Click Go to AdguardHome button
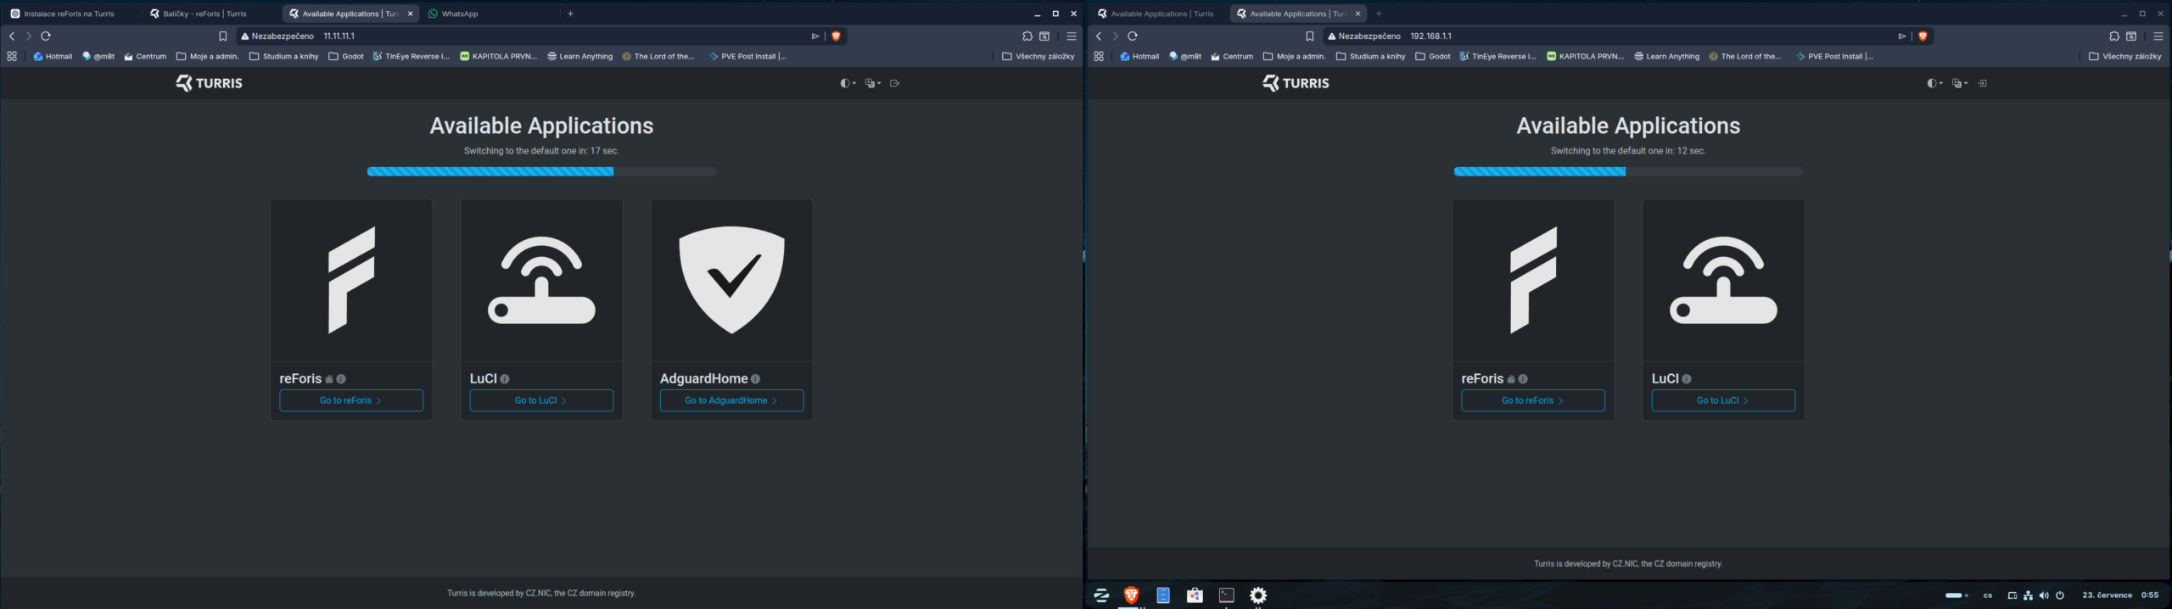2172x609 pixels. (731, 400)
